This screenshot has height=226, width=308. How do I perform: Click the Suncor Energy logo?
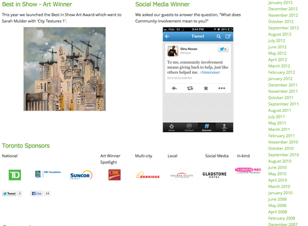click(x=81, y=175)
